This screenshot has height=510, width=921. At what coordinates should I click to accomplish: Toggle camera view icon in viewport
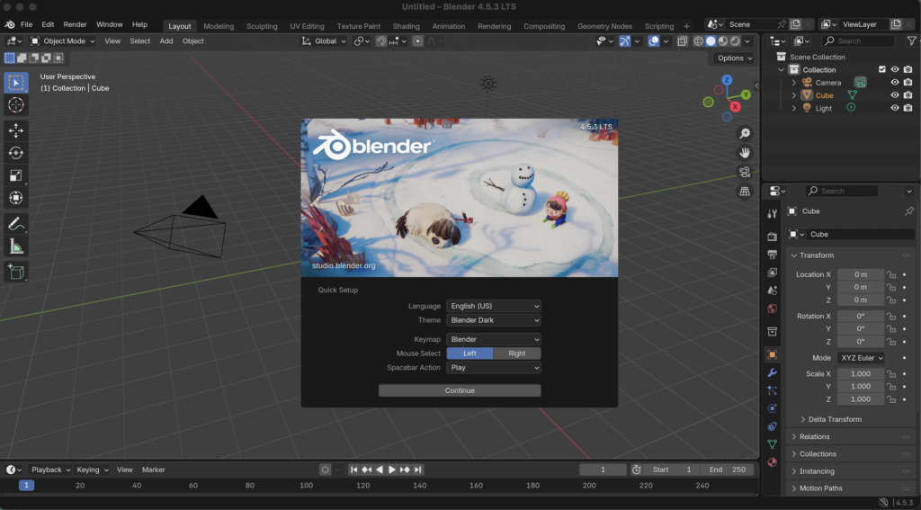(x=744, y=172)
